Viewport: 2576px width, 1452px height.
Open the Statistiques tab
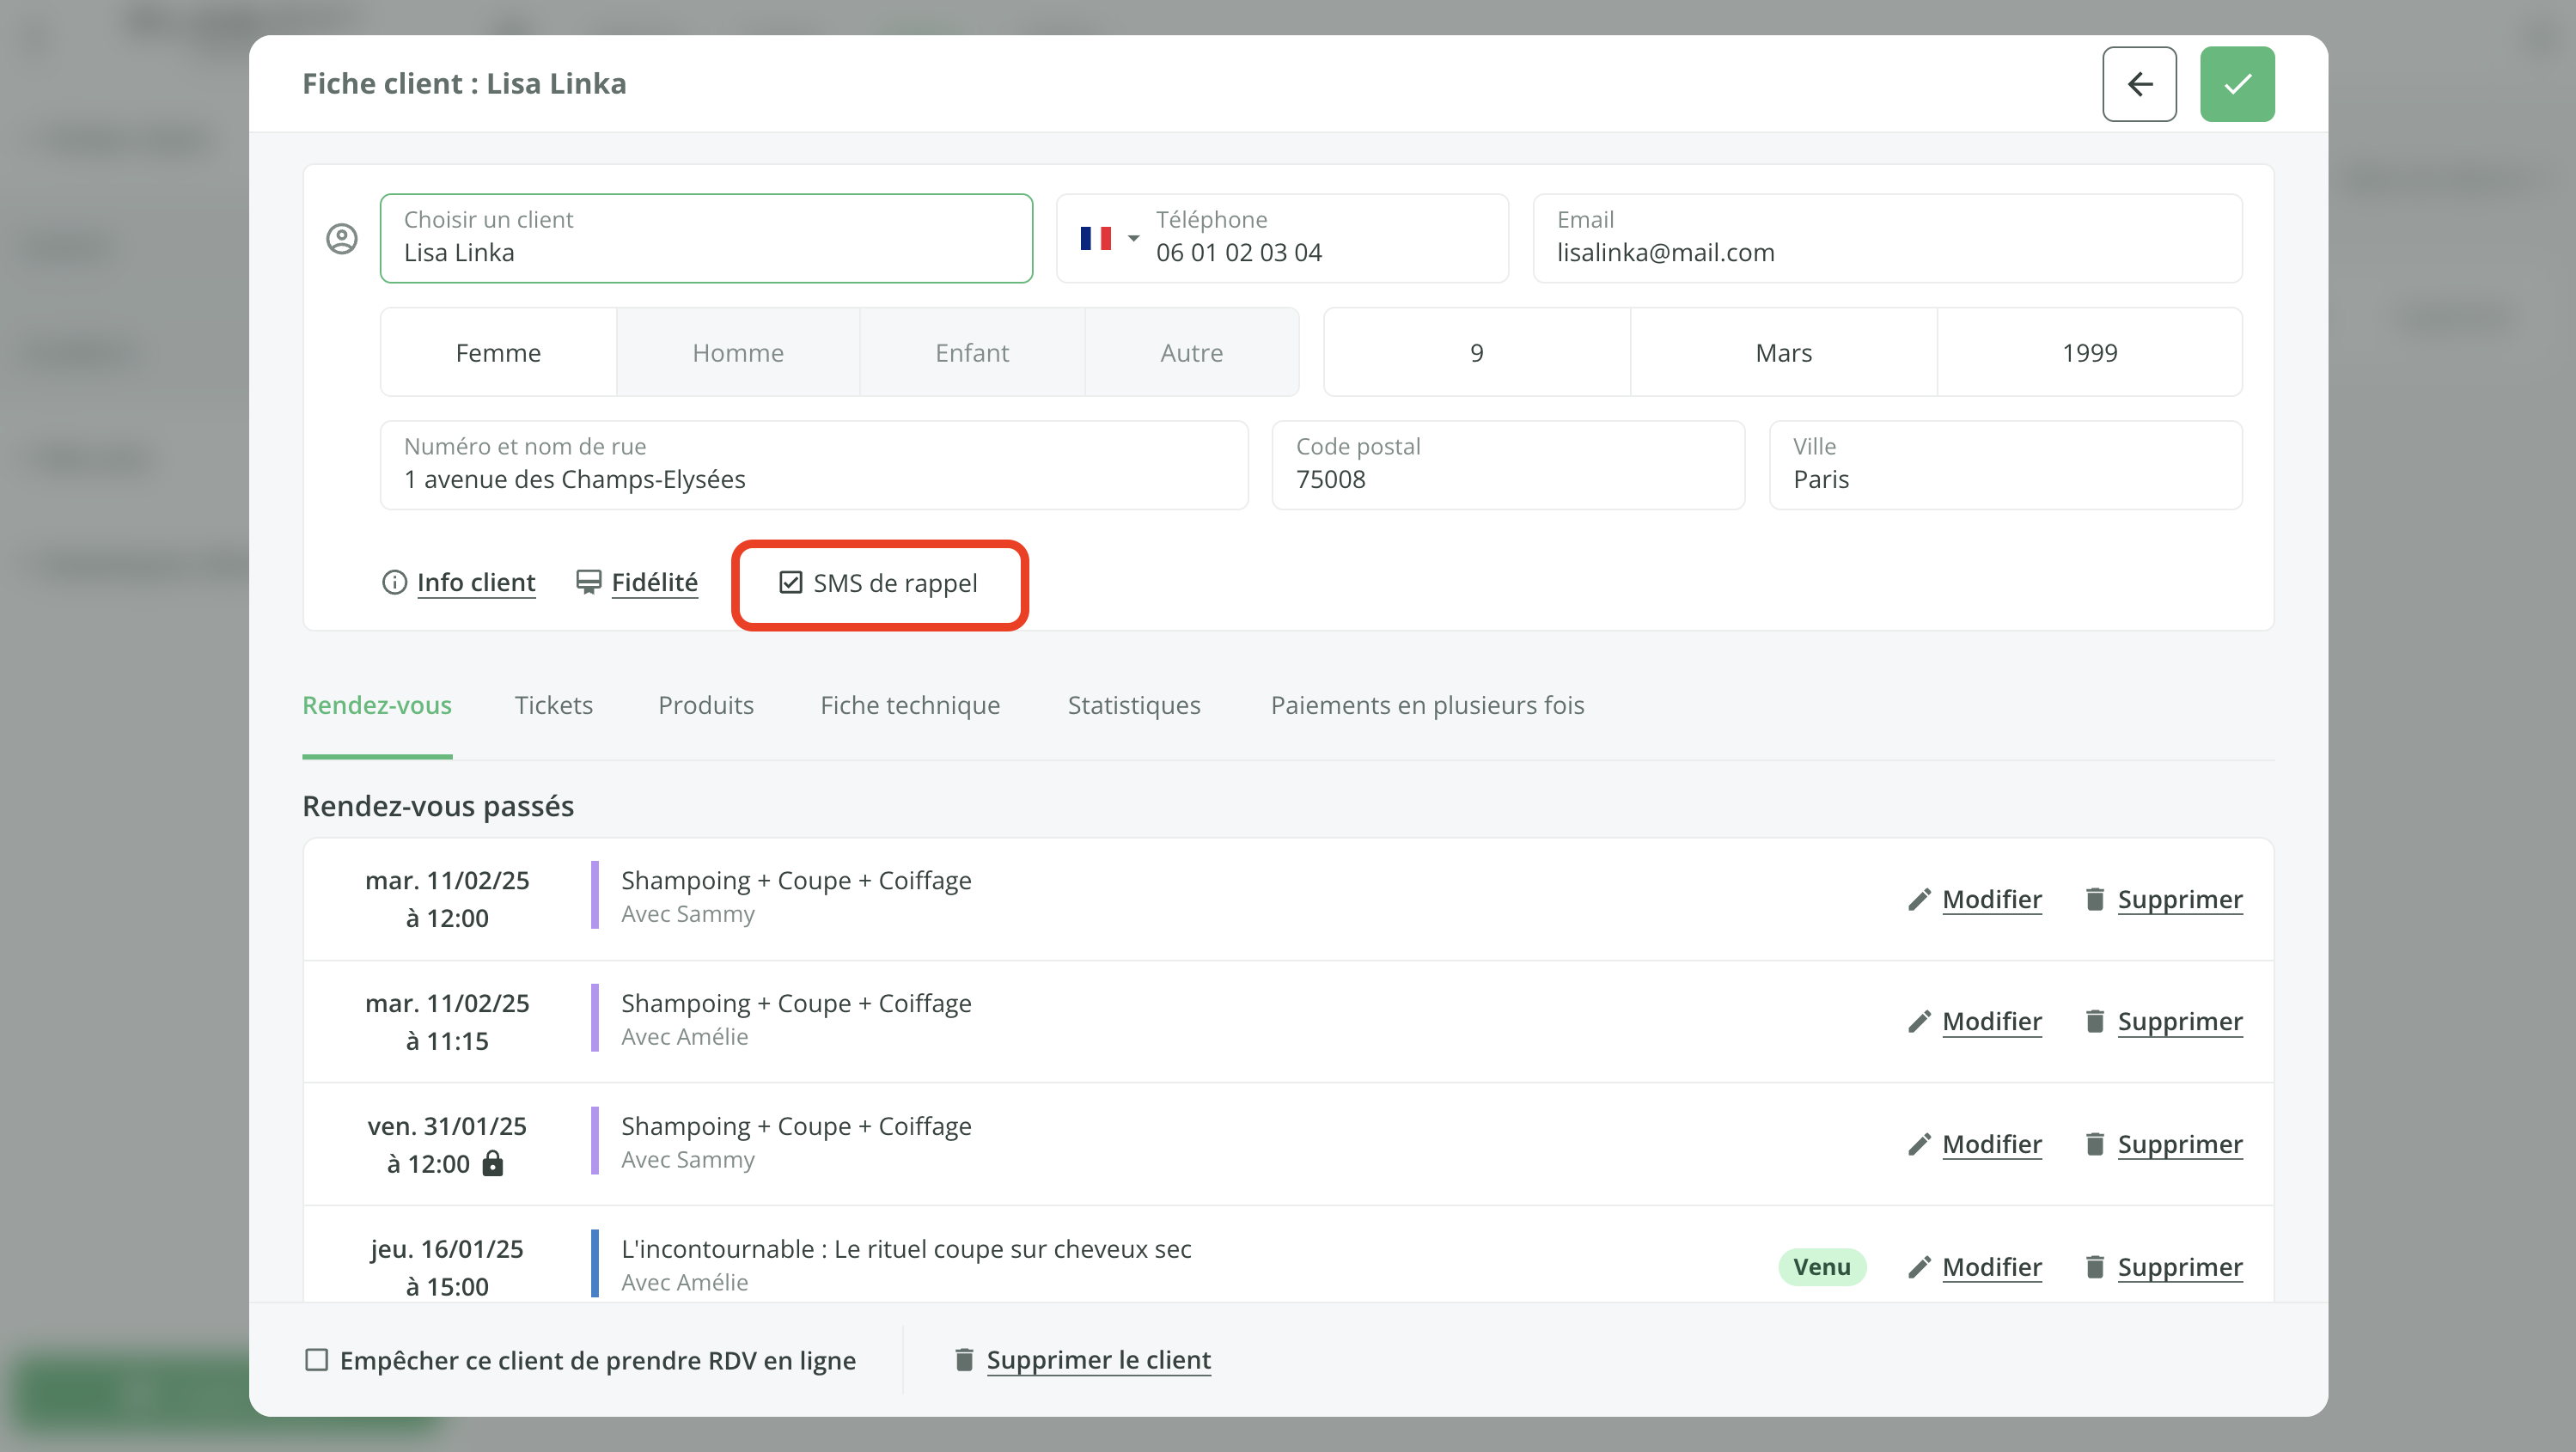pyautogui.click(x=1133, y=706)
